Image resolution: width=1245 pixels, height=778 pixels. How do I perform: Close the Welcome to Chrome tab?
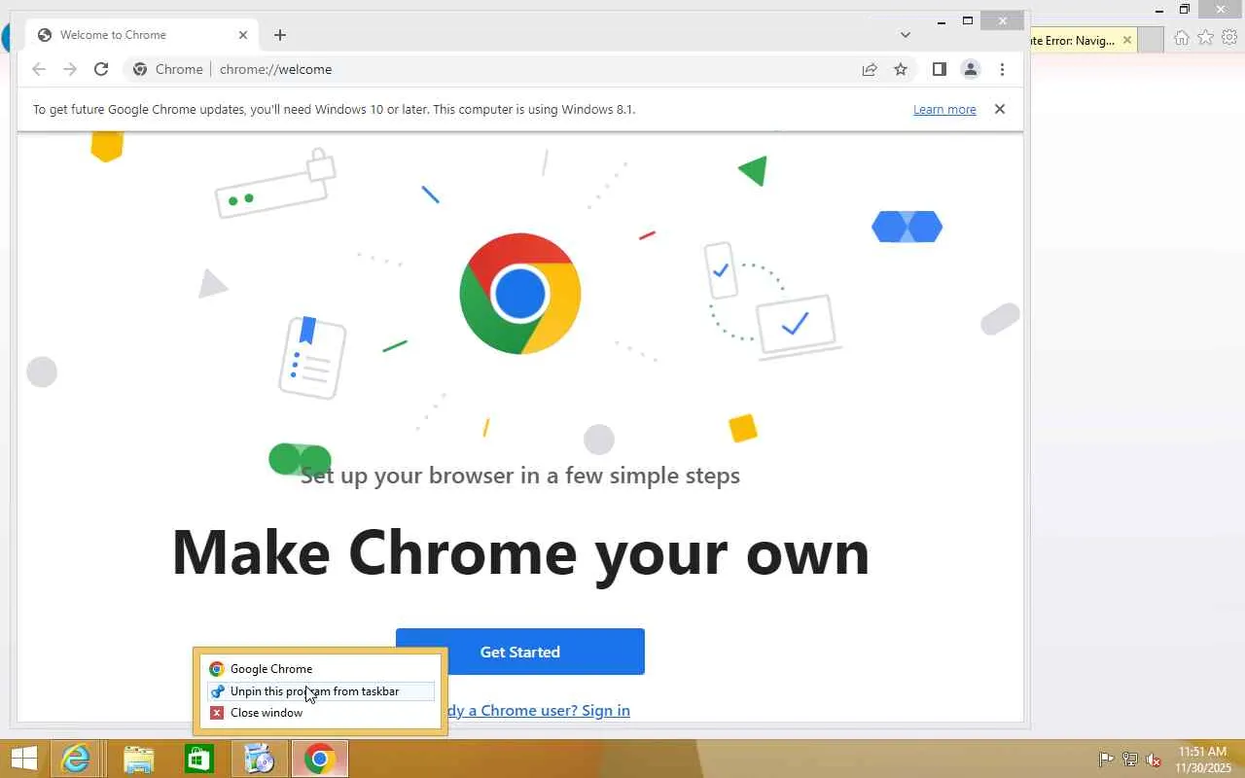click(x=243, y=35)
